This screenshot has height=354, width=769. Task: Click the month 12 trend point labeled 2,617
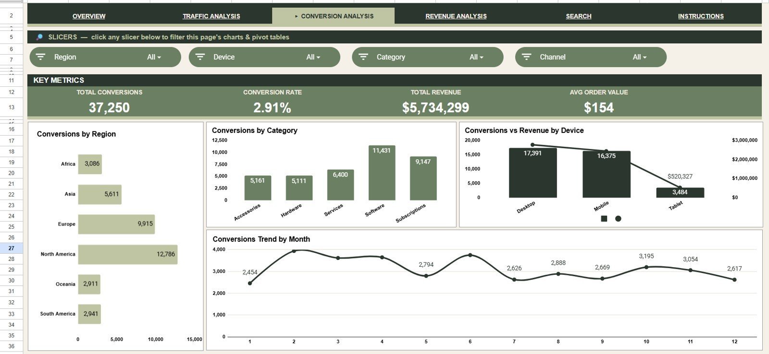pyautogui.click(x=734, y=280)
